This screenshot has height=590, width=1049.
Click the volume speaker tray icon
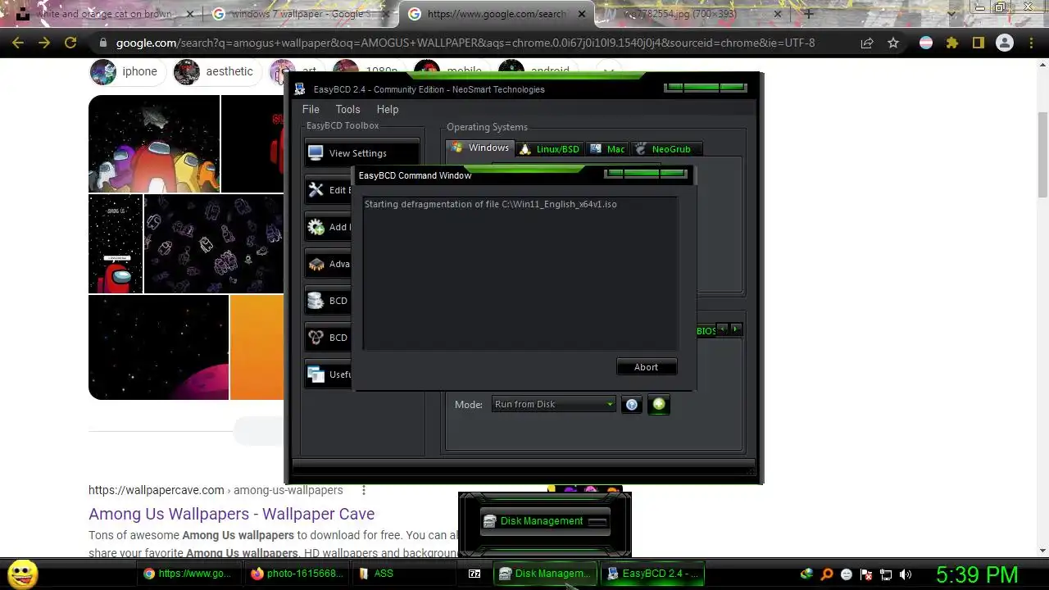pos(906,574)
